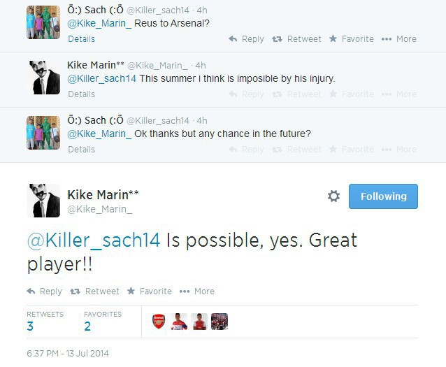This screenshot has width=446, height=367.
Task: Open More menu on first tweet
Action: point(399,39)
